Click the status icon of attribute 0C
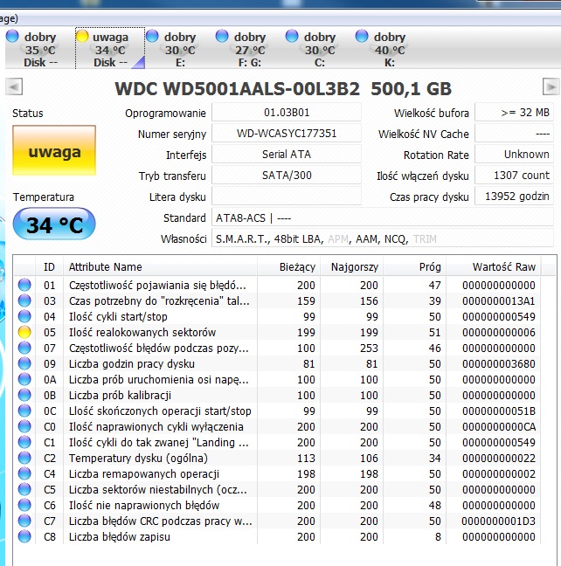The image size is (561, 566). pyautogui.click(x=24, y=411)
